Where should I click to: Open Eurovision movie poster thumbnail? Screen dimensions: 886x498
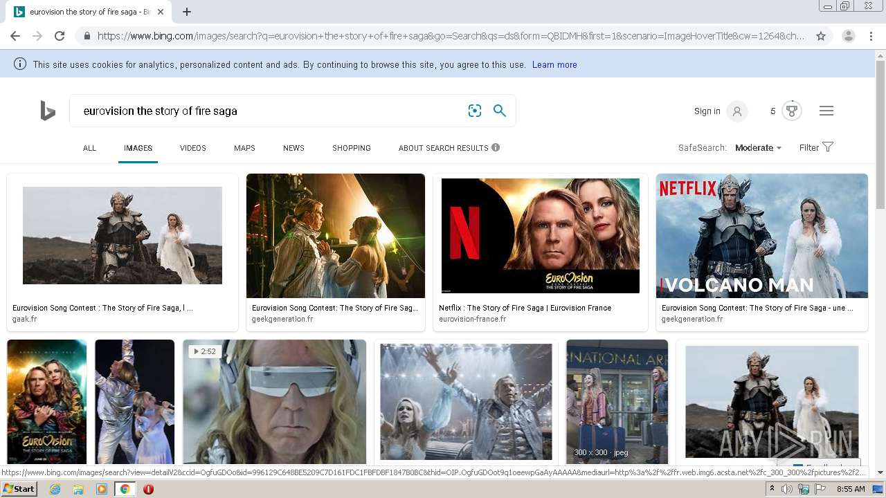pos(47,402)
